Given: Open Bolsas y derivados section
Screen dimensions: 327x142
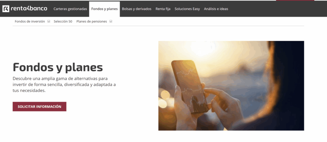Looking at the screenshot, I should [x=137, y=9].
